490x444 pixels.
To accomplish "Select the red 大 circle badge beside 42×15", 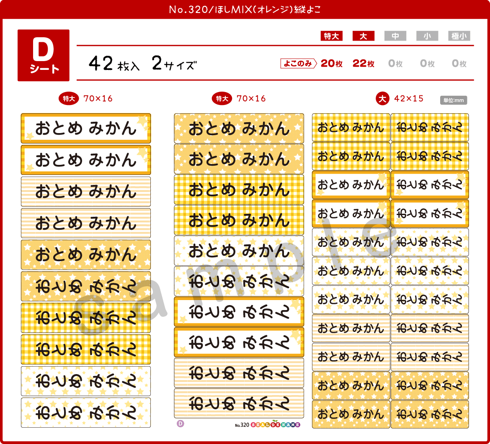I will pos(382,99).
